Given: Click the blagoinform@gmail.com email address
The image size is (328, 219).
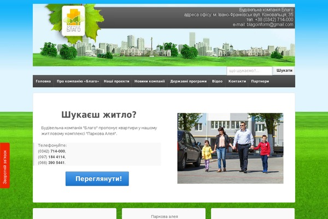Looking at the screenshot, I should click(x=270, y=25).
